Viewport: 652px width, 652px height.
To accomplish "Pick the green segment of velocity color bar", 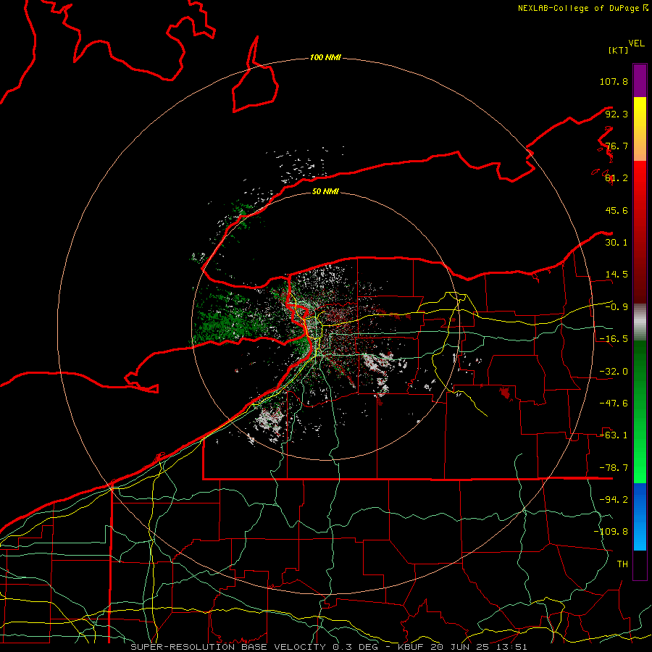I will tap(640, 411).
